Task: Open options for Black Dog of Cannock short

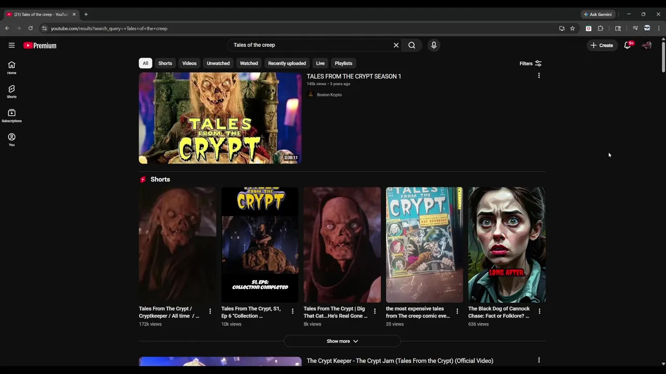Action: 540,311
